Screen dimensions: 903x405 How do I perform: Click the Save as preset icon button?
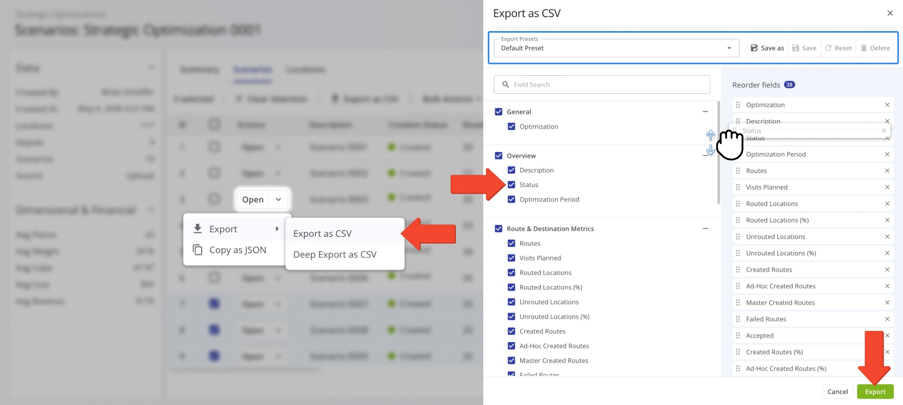pos(754,48)
